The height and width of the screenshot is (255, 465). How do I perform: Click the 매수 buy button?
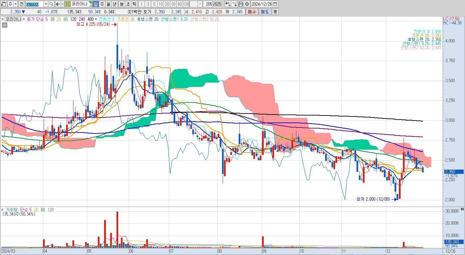(x=252, y=12)
